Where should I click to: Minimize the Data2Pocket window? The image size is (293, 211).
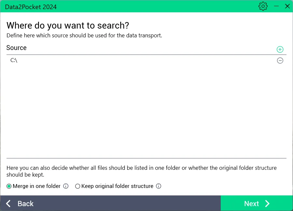click(x=276, y=6)
